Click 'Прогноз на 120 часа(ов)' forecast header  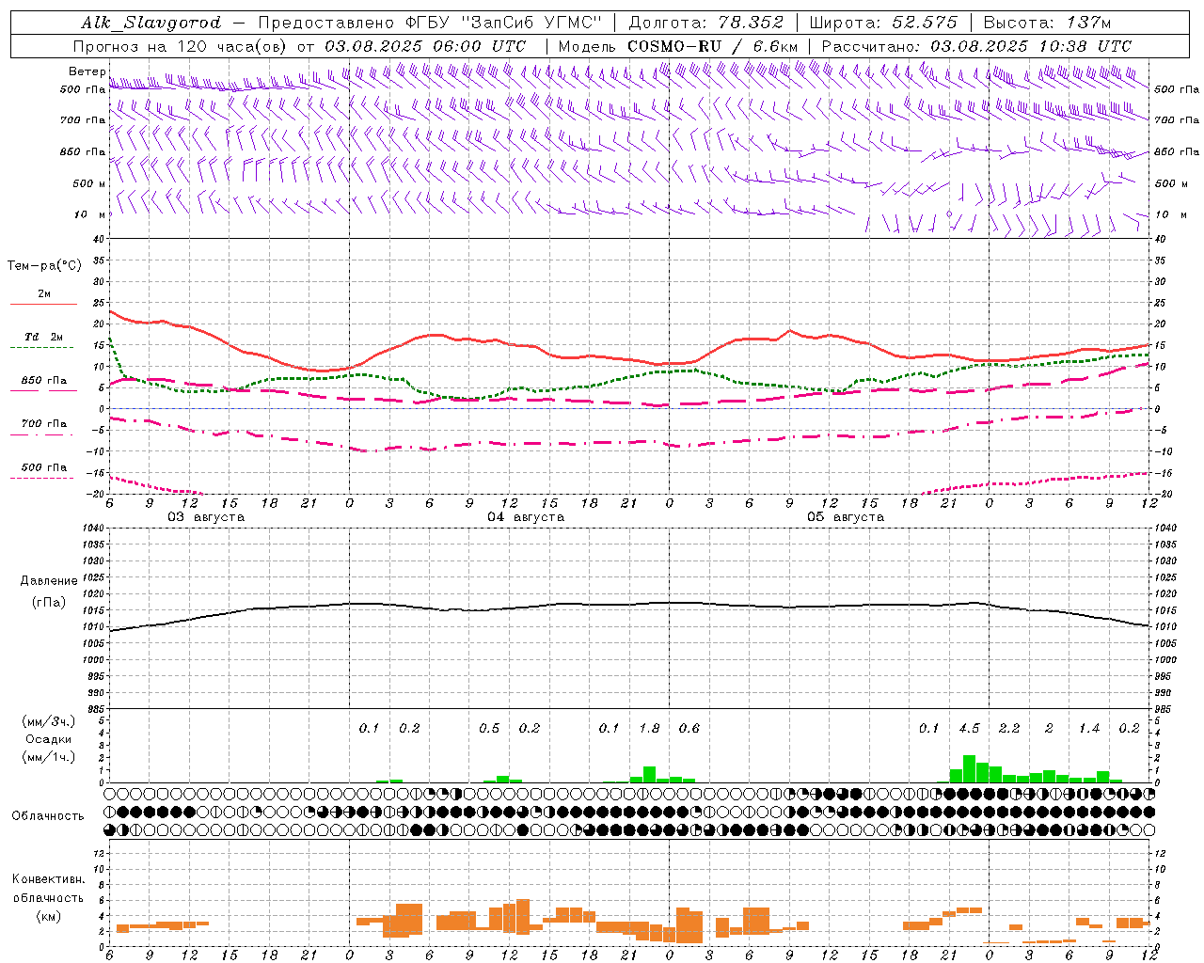pyautogui.click(x=180, y=46)
